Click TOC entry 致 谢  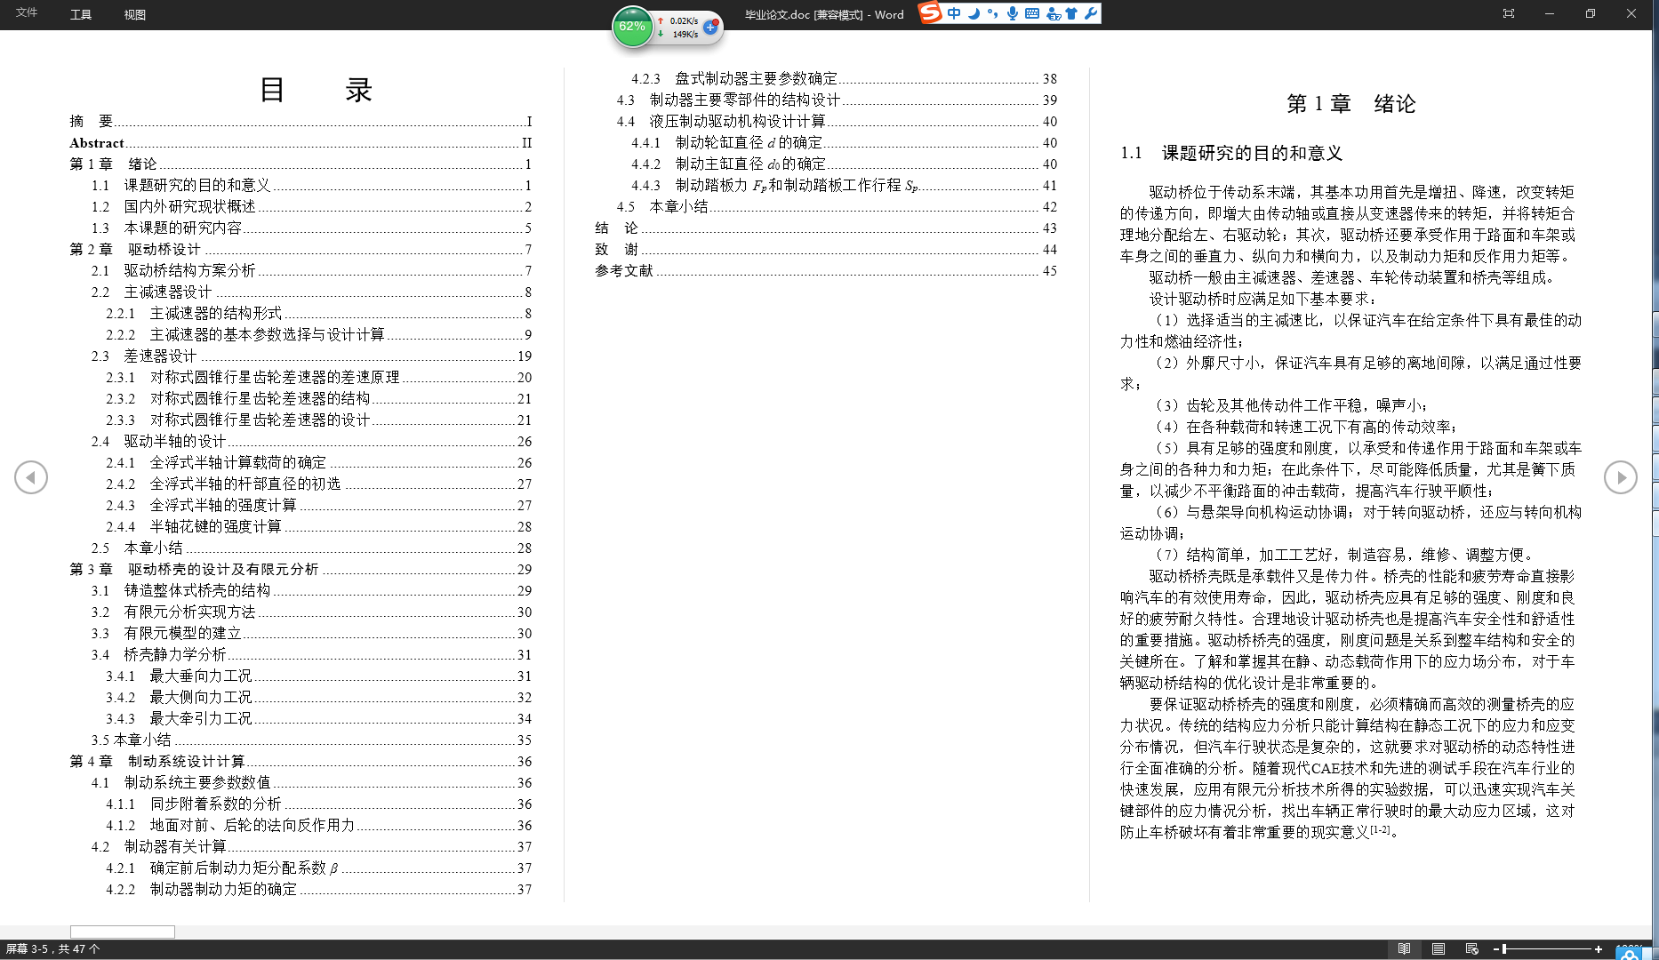826,250
